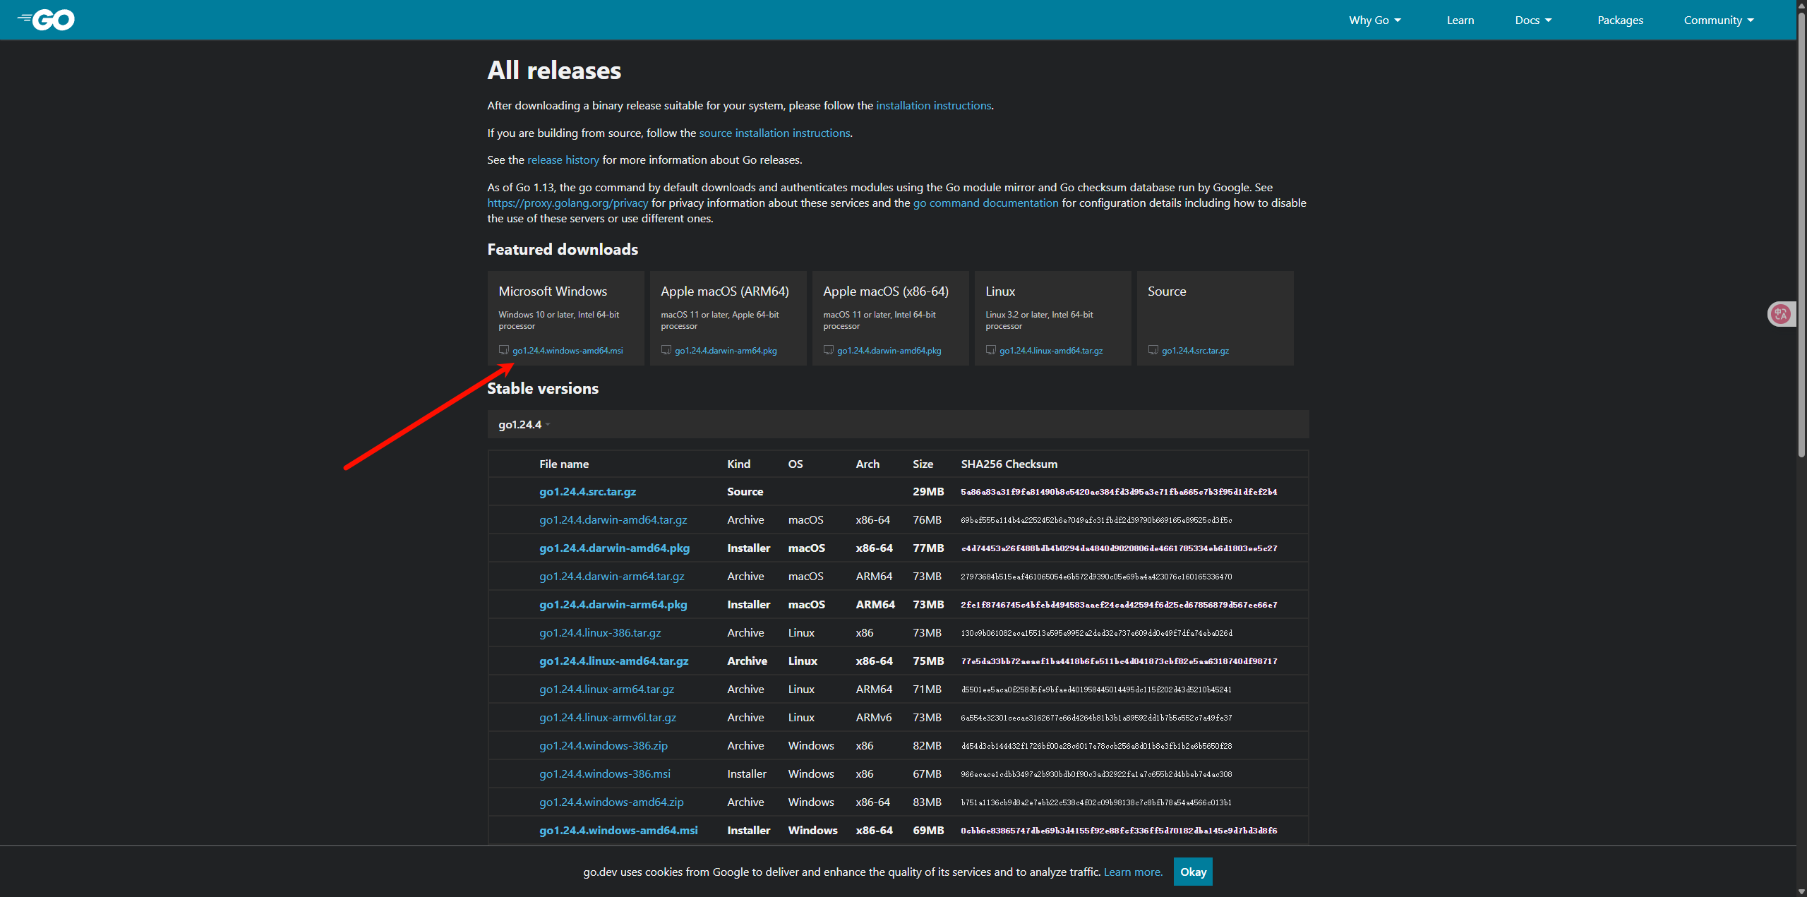Click the Kind column header
The image size is (1807, 897).
coord(738,464)
